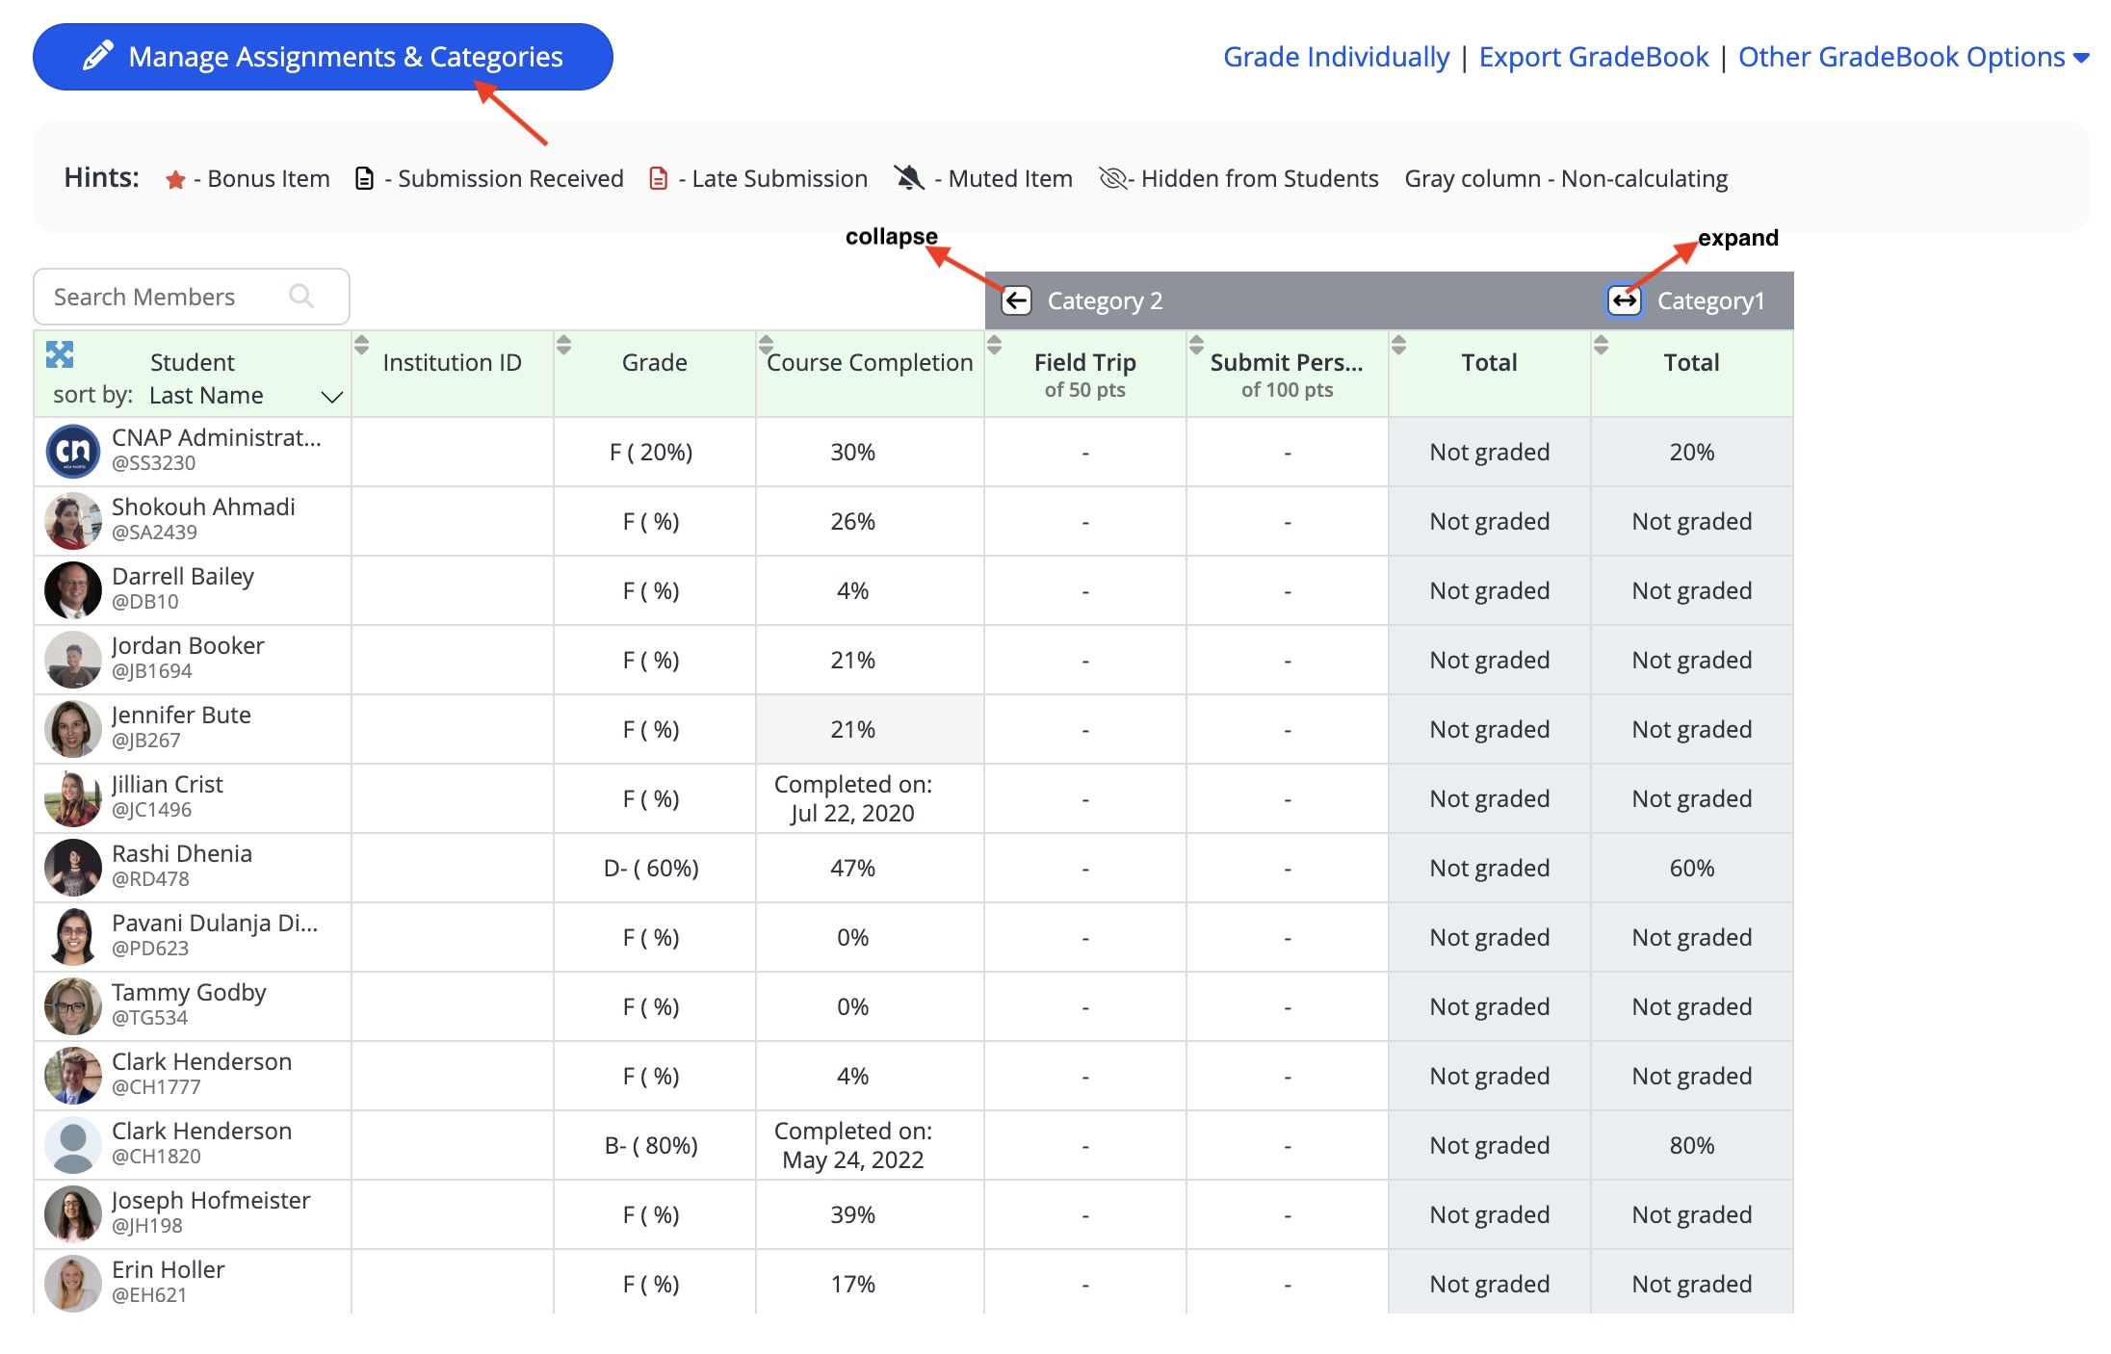Open Rashi Dhenia's profile photo
Screen dimensions: 2111x1354
(73, 868)
